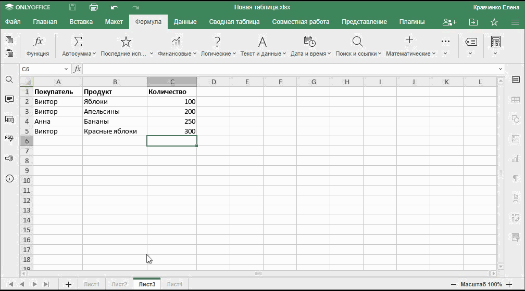525x291 pixels.
Task: Switch to sheet Лист2
Action: click(119, 284)
